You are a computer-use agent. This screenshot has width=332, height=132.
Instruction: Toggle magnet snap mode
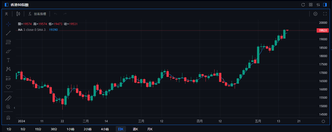(8, 117)
